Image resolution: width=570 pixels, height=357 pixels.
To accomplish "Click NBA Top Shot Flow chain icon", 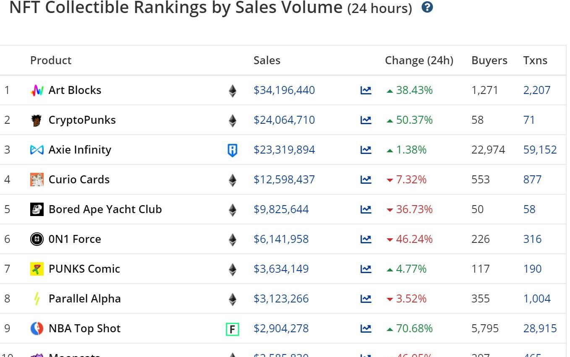I will (x=232, y=329).
